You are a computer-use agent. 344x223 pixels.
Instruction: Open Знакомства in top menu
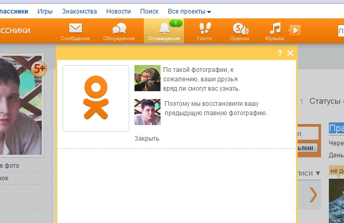click(79, 11)
